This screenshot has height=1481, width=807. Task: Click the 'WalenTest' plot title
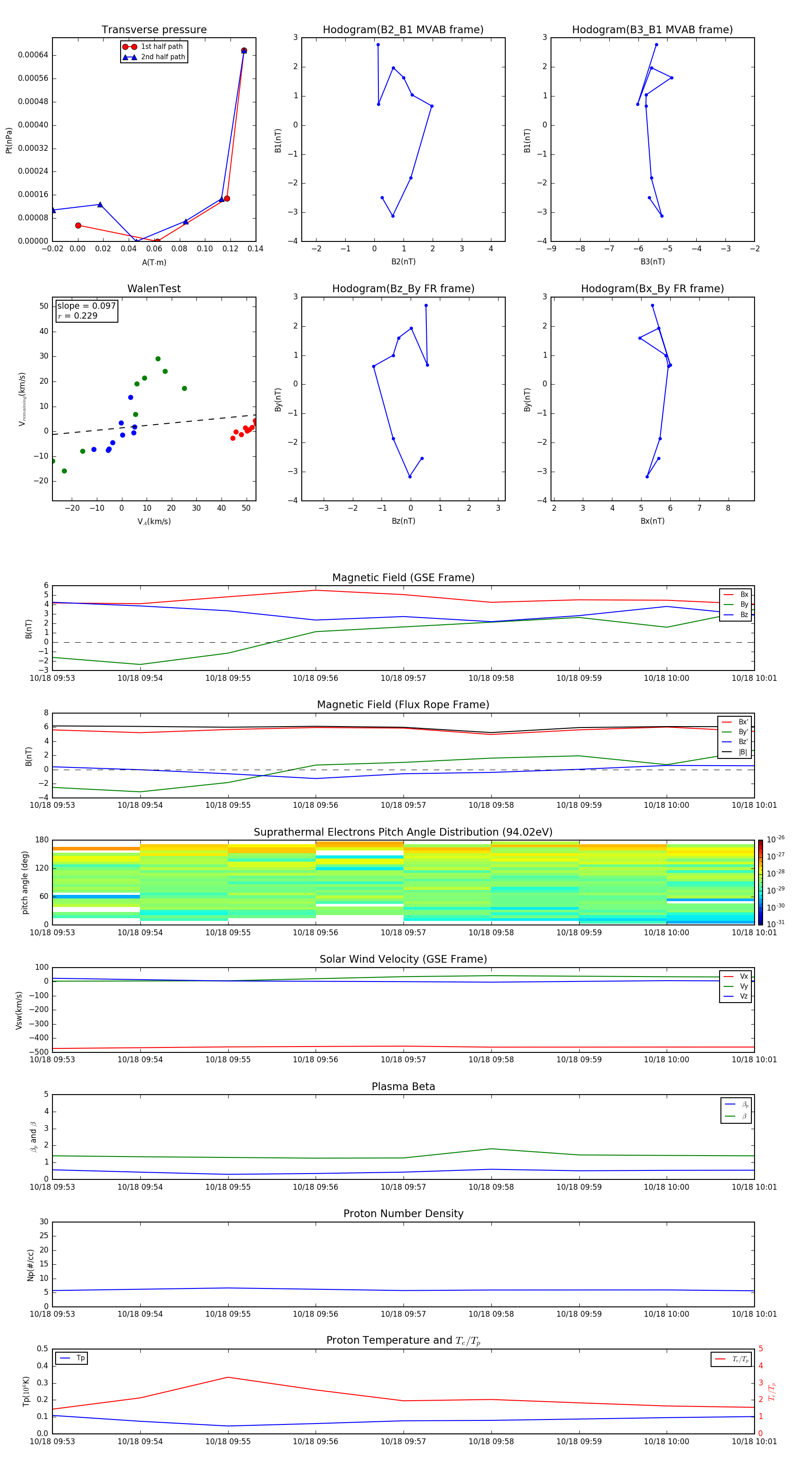click(154, 289)
